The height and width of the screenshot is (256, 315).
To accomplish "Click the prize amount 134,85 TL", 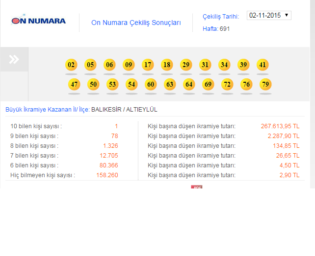I will tap(286, 146).
